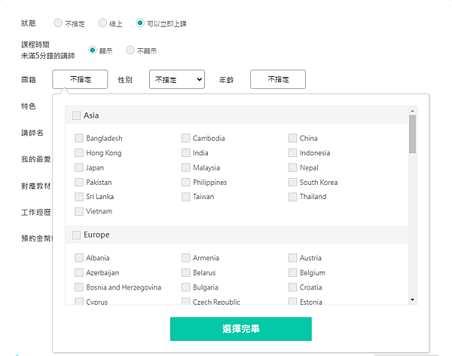The height and width of the screenshot is (356, 452).
Task: Click the 選擇完畢 confirm button
Action: (240, 329)
